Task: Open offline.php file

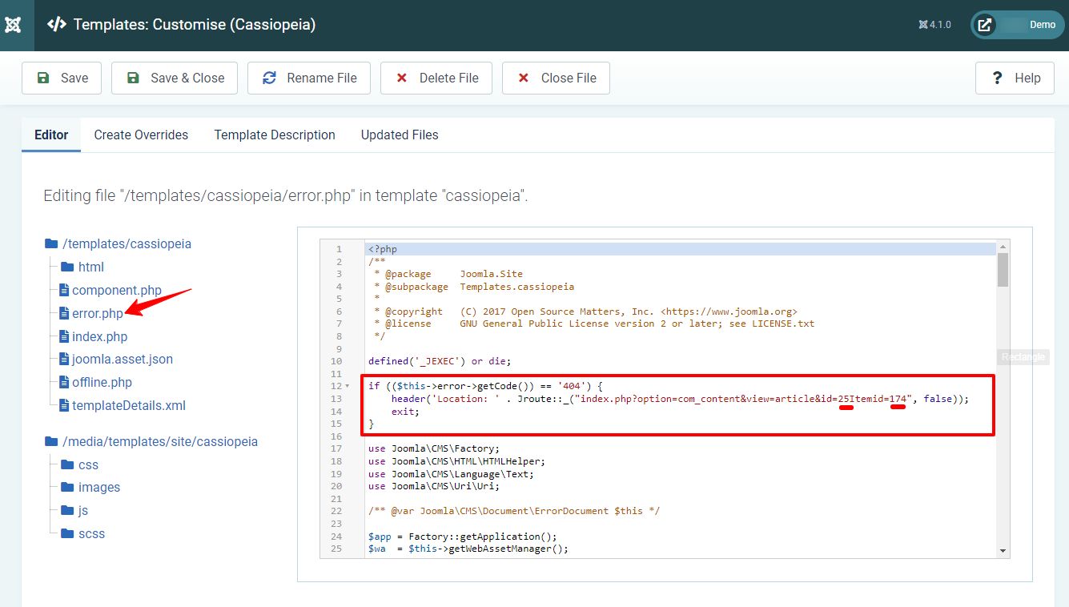Action: click(x=102, y=382)
